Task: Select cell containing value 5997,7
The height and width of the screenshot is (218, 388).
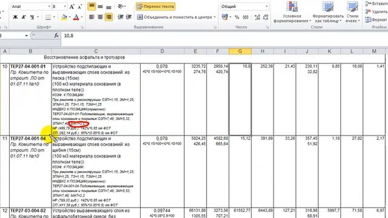Action: pyautogui.click(x=329, y=213)
